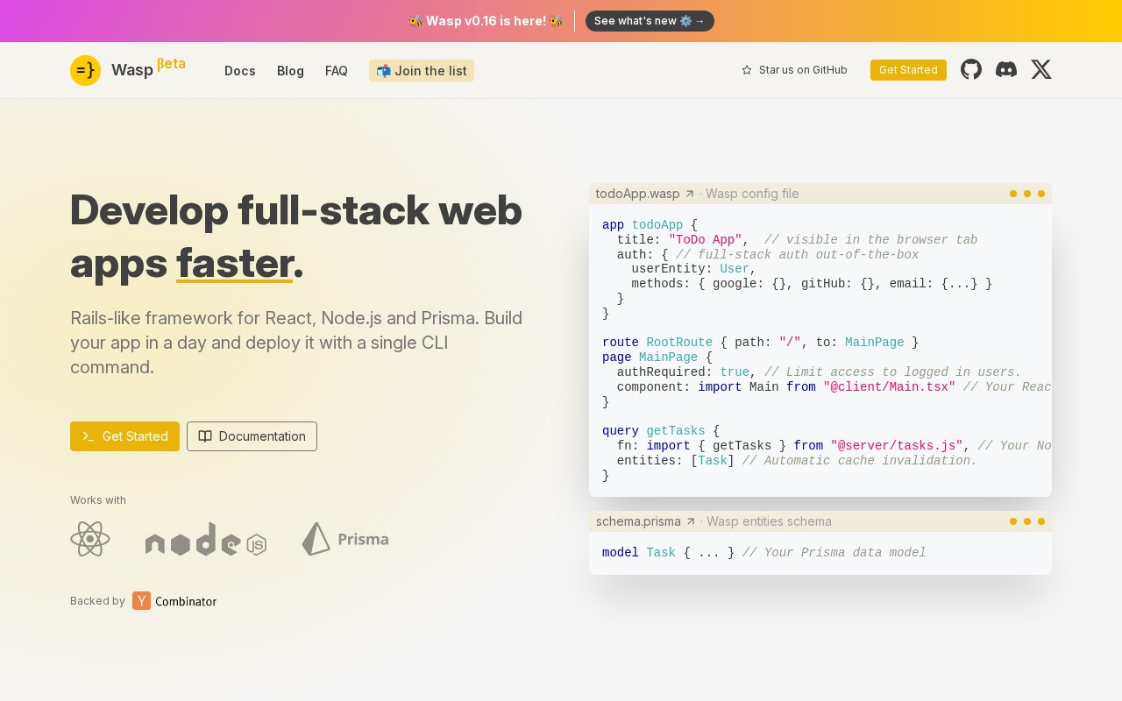Click the Combinator text after Backed by
Image resolution: width=1122 pixels, height=701 pixels.
[x=186, y=601]
